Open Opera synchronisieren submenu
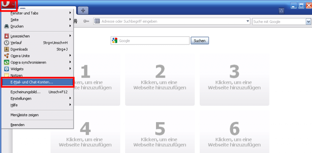The image size is (312, 153). [37, 62]
